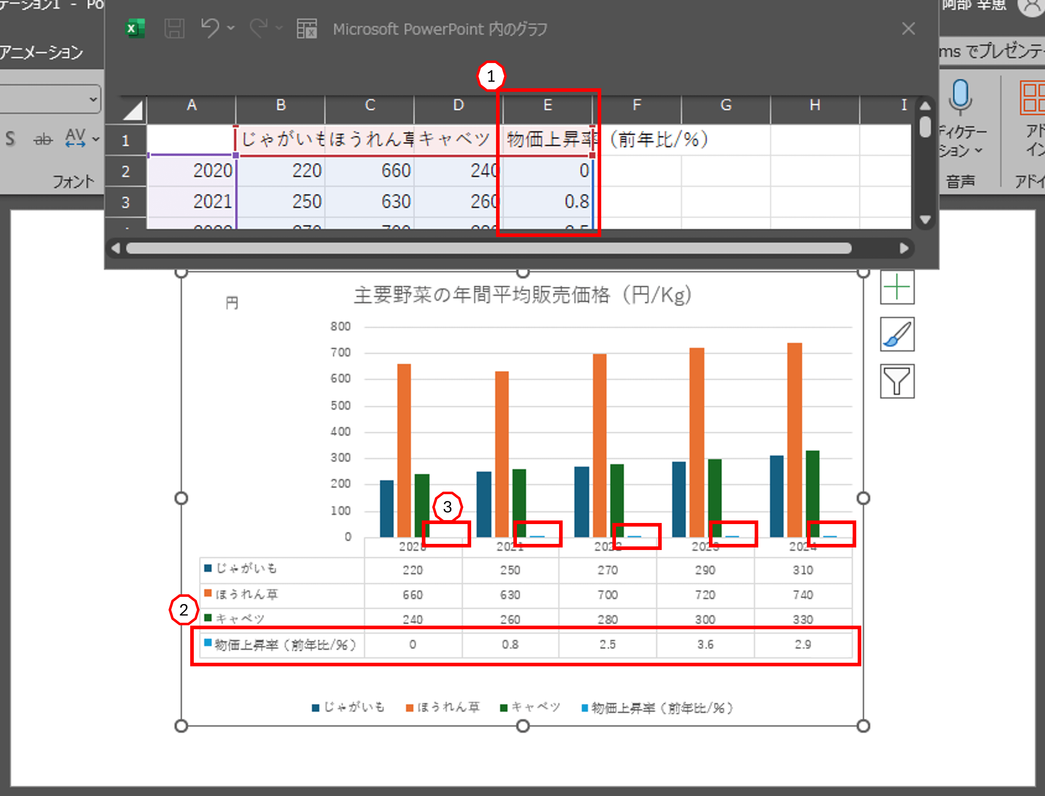Click the spreadsheet vertical scroll down arrow
1045x796 pixels.
coord(925,219)
